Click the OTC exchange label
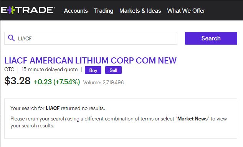Image resolution: width=243 pixels, height=147 pixels. (9, 70)
